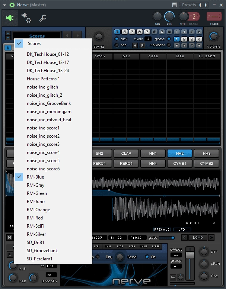Image resolution: width=226 pixels, height=289 pixels.
Task: Enable the rec radio option
Action: 117,45
